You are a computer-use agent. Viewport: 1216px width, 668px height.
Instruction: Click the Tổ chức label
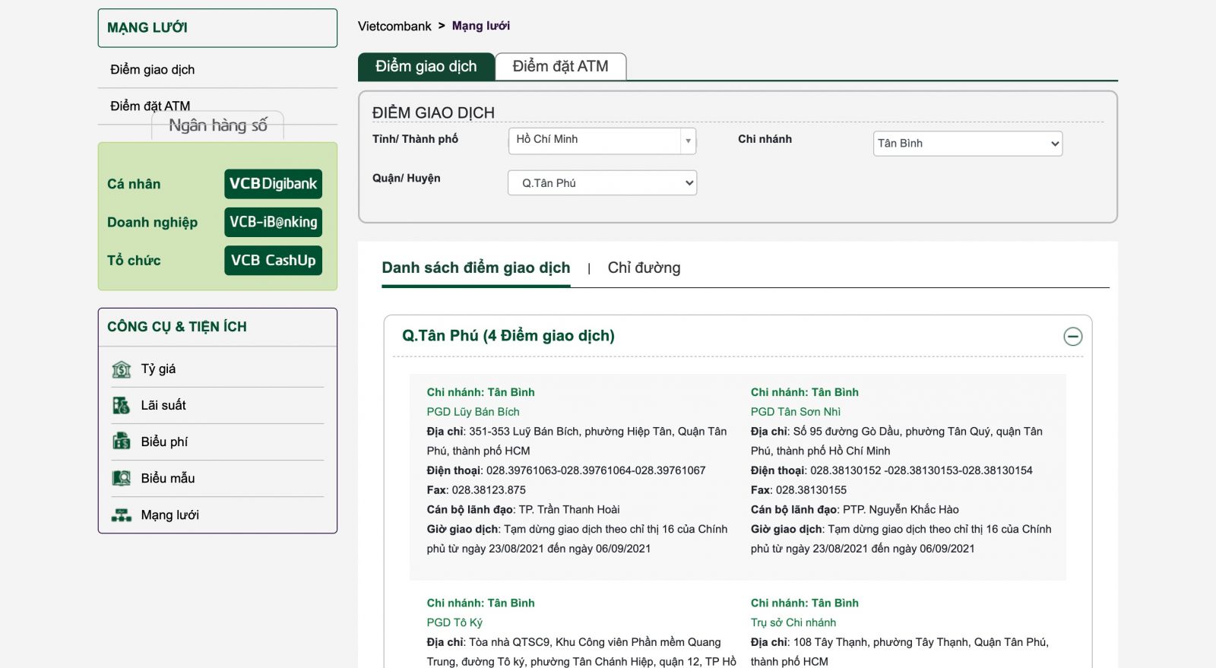(134, 261)
